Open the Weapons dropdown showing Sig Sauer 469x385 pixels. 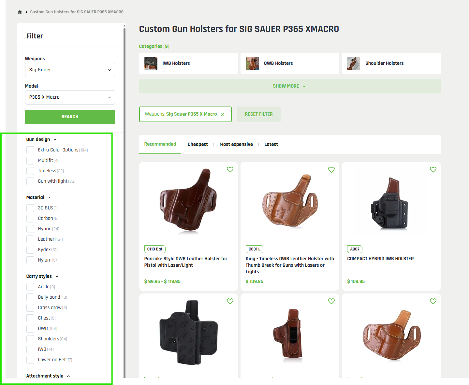pyautogui.click(x=70, y=70)
